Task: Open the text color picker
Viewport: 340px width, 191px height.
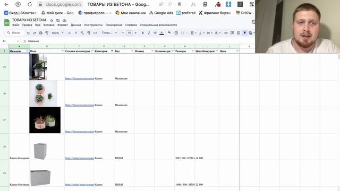Action: click(161, 33)
